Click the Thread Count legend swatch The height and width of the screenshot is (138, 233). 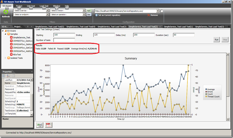206,96
